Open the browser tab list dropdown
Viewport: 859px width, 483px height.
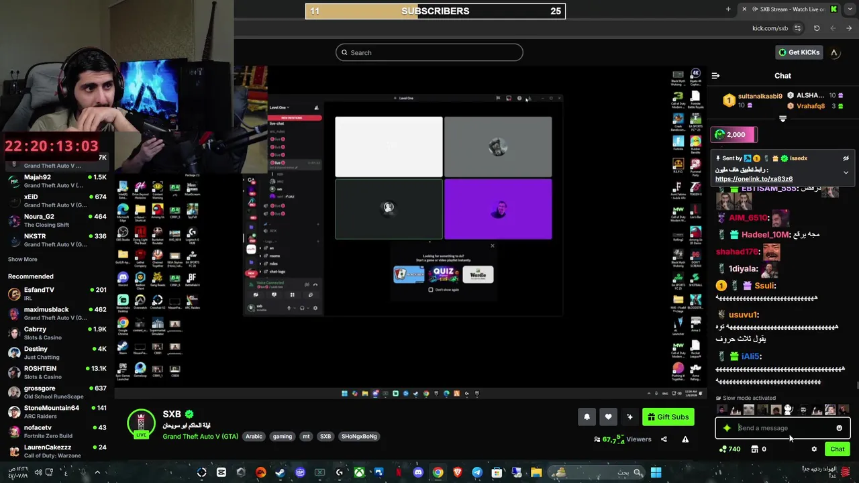pos(850,9)
